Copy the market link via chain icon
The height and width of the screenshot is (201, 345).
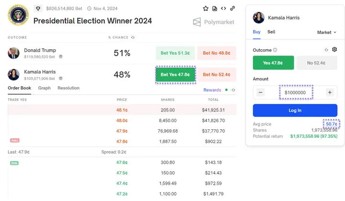pyautogui.click(x=232, y=8)
